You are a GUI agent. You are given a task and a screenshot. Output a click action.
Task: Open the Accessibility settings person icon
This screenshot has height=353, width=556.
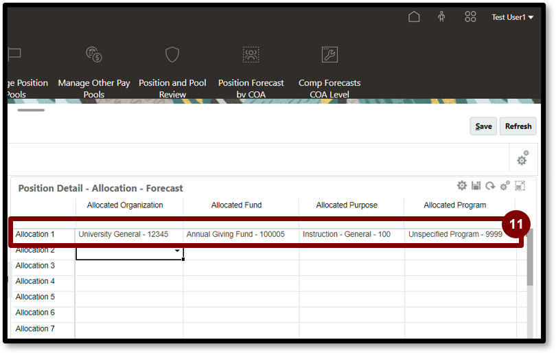pos(441,16)
